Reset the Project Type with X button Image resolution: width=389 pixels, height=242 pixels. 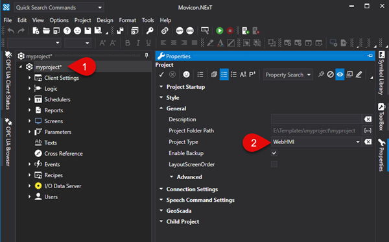click(368, 141)
